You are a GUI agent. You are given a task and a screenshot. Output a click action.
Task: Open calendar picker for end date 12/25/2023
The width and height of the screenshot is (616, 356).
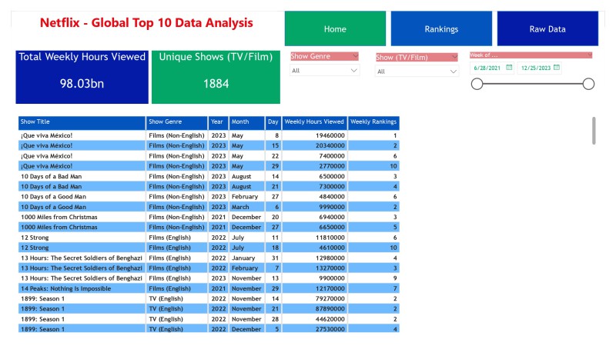click(x=556, y=68)
